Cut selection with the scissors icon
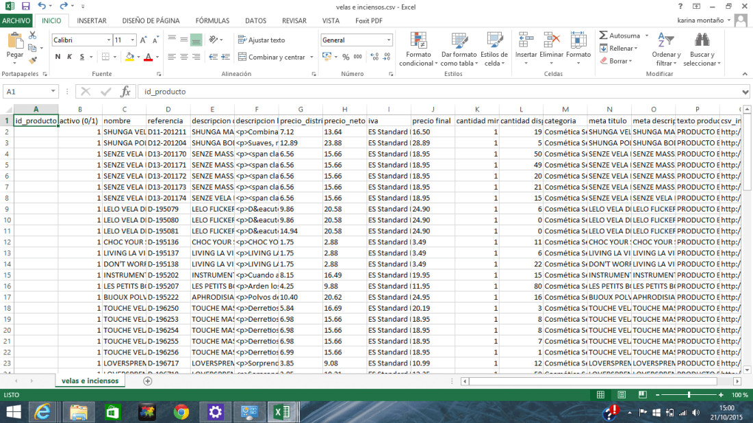 tap(33, 35)
